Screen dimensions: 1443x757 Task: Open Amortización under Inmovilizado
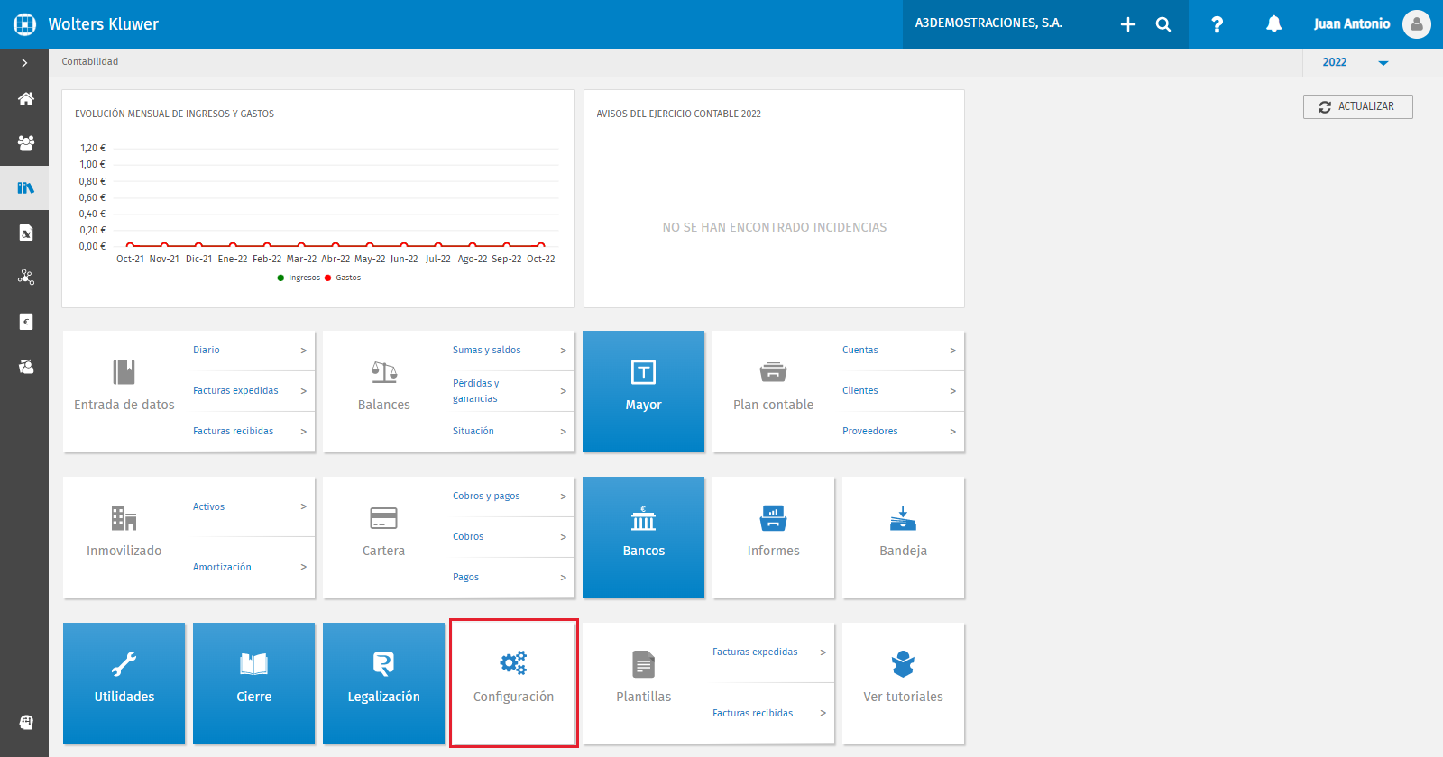point(222,567)
